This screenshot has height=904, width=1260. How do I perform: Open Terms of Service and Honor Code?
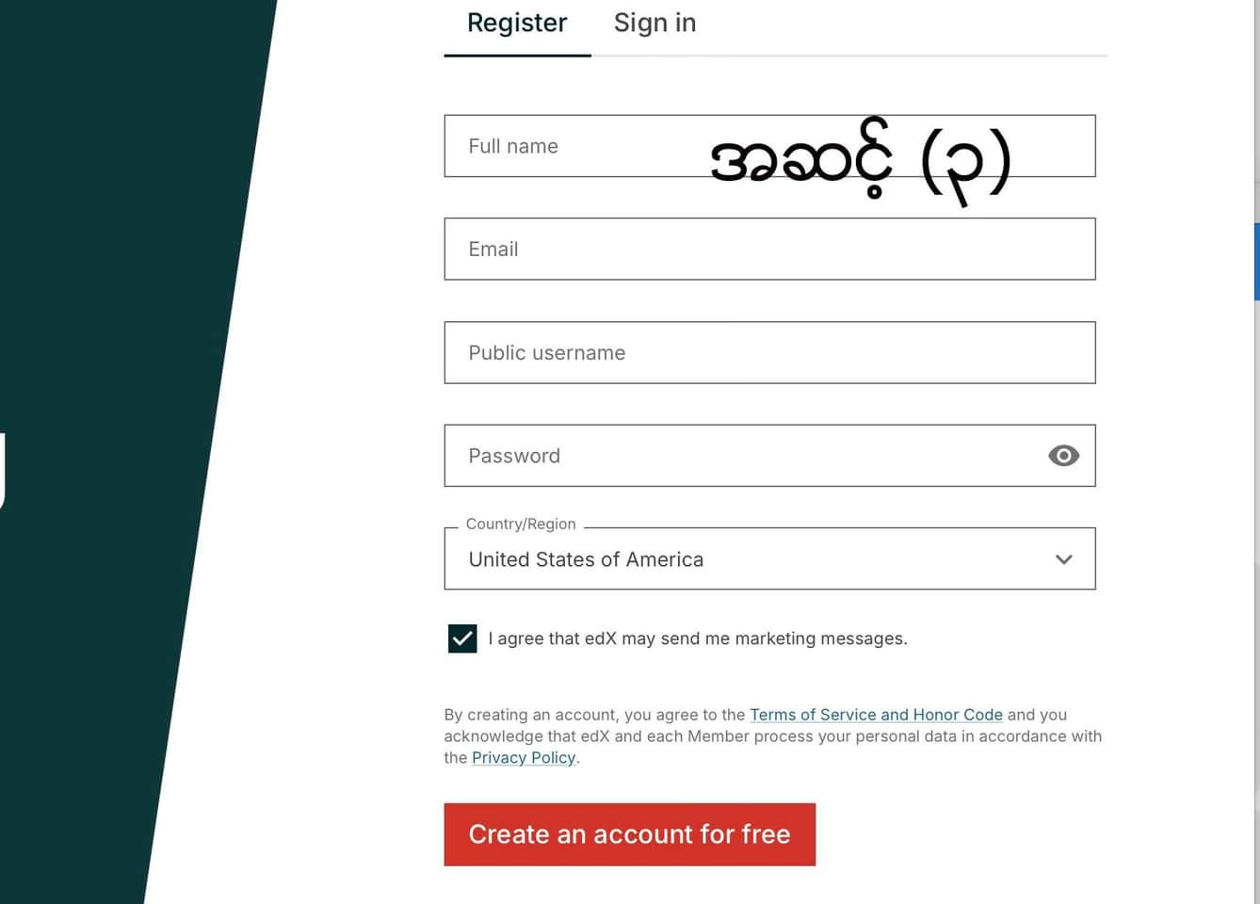pyautogui.click(x=876, y=715)
